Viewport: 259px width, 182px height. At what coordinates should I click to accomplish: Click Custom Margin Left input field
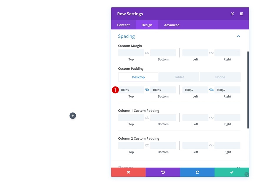(x=195, y=53)
